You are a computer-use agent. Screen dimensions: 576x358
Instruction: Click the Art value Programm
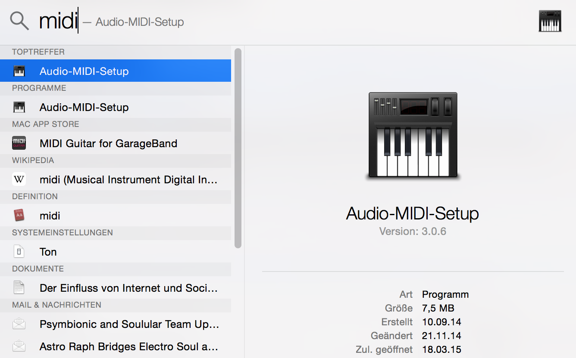click(445, 294)
